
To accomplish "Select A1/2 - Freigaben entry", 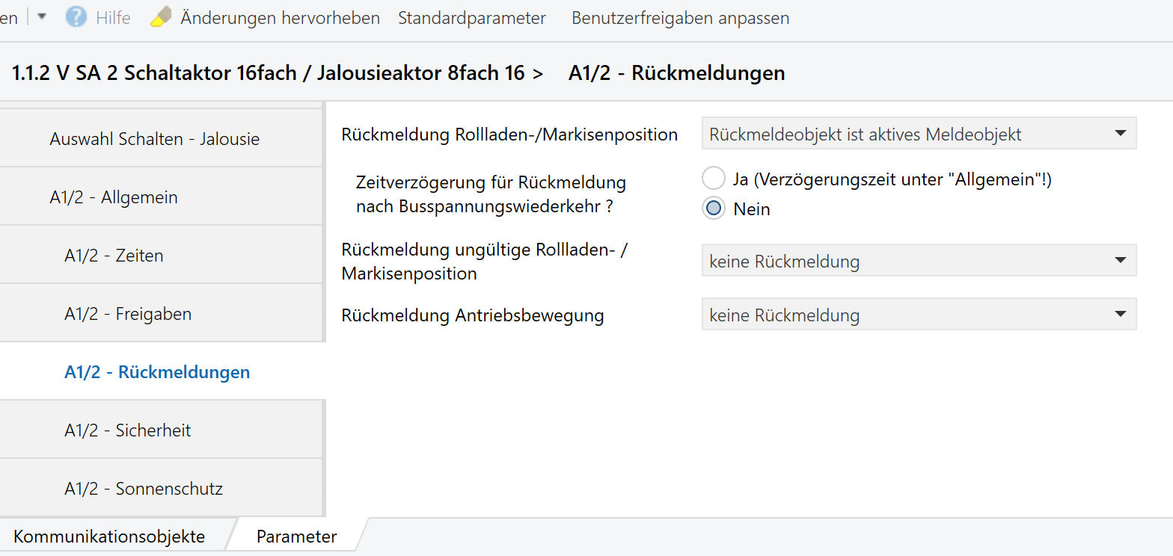I will coord(128,314).
